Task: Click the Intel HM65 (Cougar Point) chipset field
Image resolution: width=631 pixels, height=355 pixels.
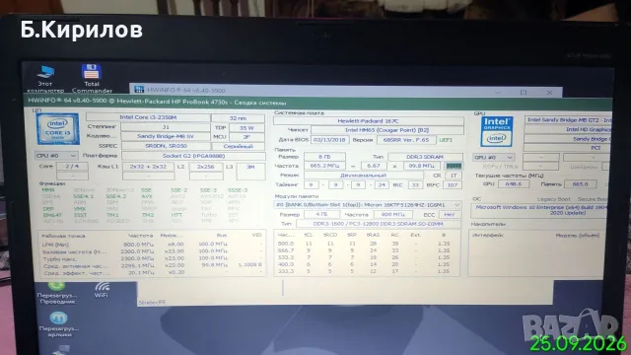Action: (x=387, y=130)
